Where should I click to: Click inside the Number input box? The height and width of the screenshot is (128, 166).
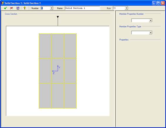[x=45, y=8]
